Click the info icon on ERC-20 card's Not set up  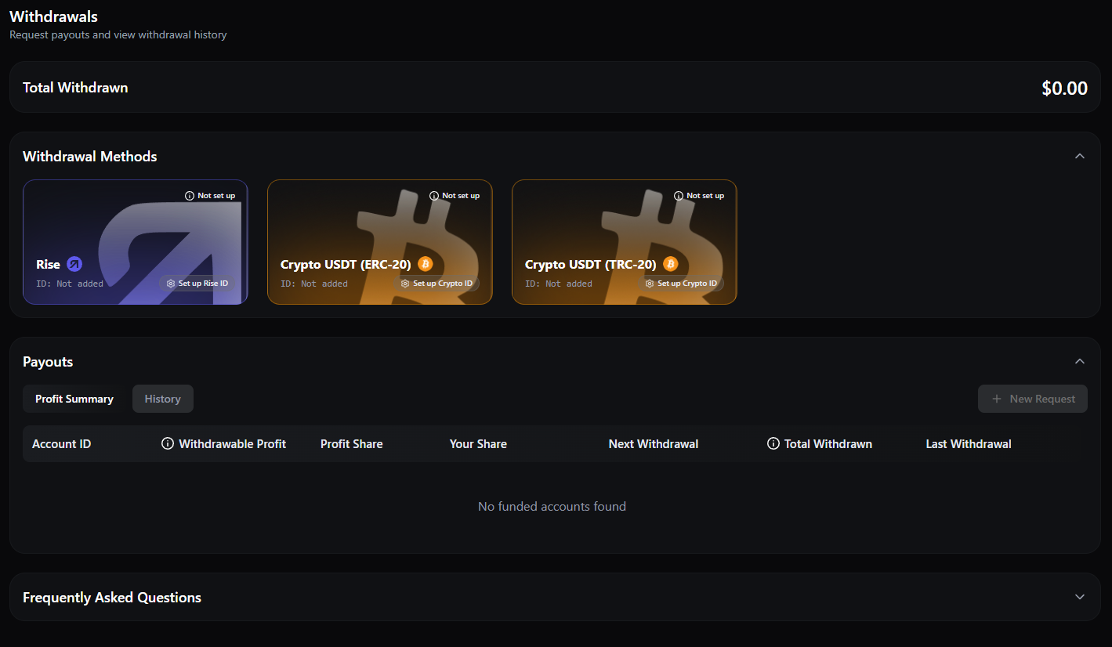434,196
